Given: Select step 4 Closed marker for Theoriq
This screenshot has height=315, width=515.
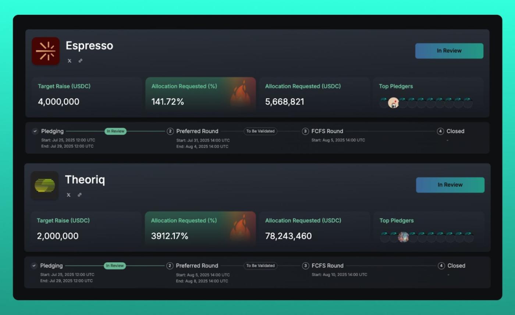Looking at the screenshot, I should point(441,266).
